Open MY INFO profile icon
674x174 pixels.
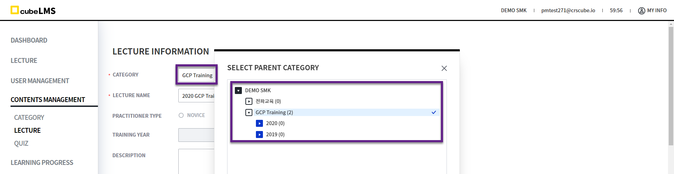click(641, 10)
